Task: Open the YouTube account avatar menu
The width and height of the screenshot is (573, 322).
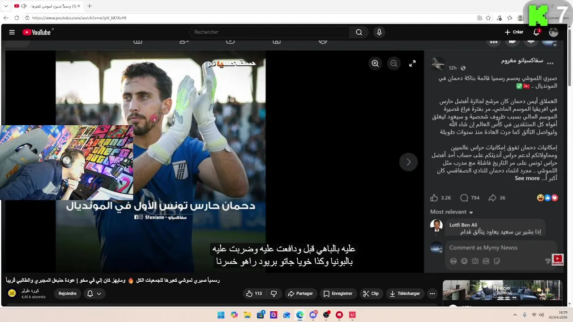Action: (x=554, y=32)
